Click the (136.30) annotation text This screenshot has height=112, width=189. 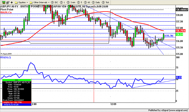coord(169,36)
